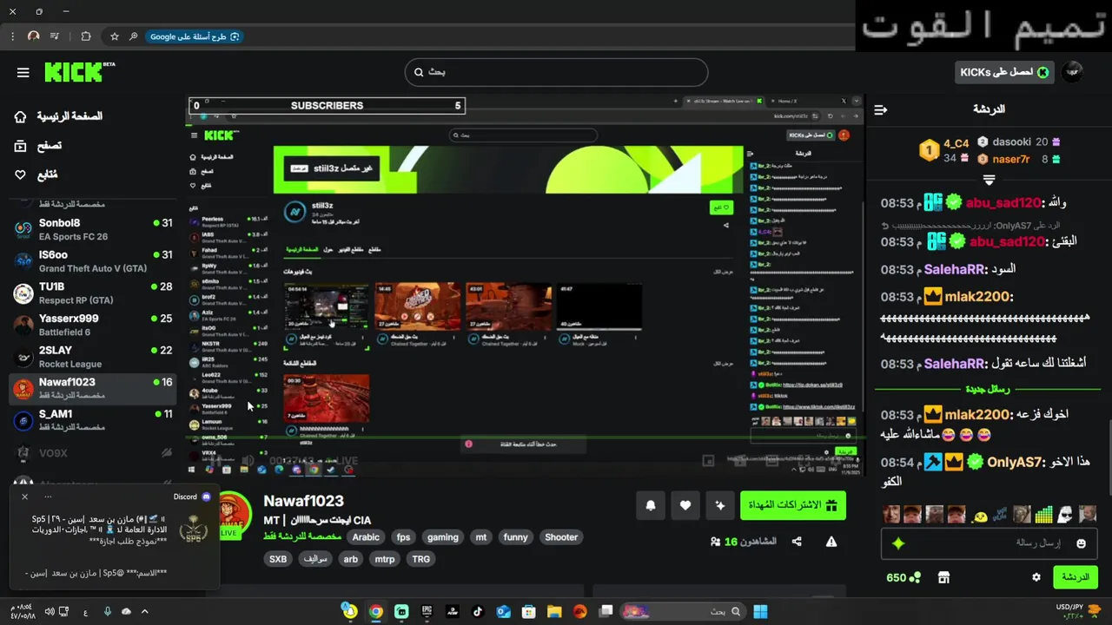1112x625 pixels.
Task: Open Chrome three-dot menu
Action: [12, 36]
